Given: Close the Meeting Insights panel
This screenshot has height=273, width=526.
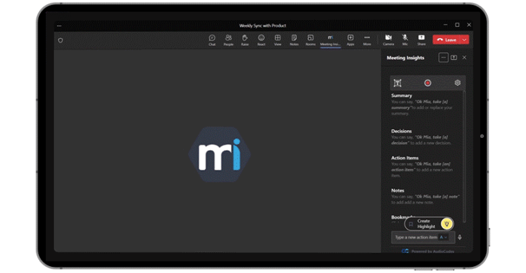Looking at the screenshot, I should [x=465, y=57].
